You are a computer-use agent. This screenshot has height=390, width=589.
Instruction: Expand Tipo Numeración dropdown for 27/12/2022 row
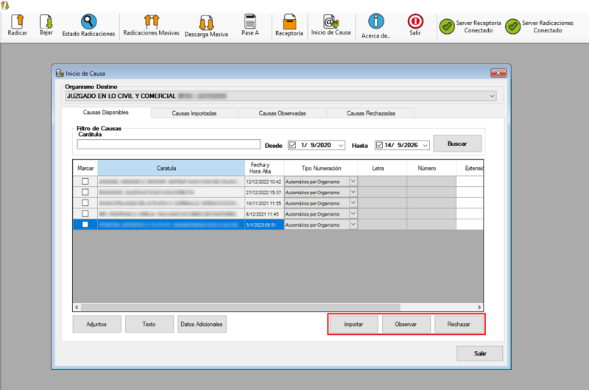pos(353,192)
